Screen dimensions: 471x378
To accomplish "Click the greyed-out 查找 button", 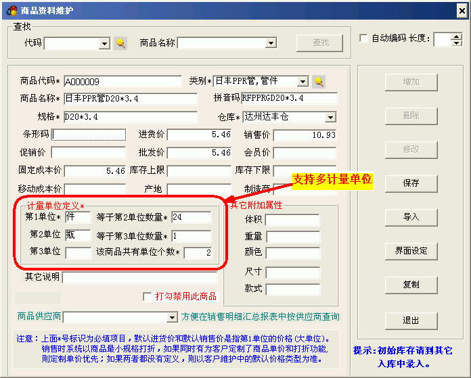I will point(319,43).
